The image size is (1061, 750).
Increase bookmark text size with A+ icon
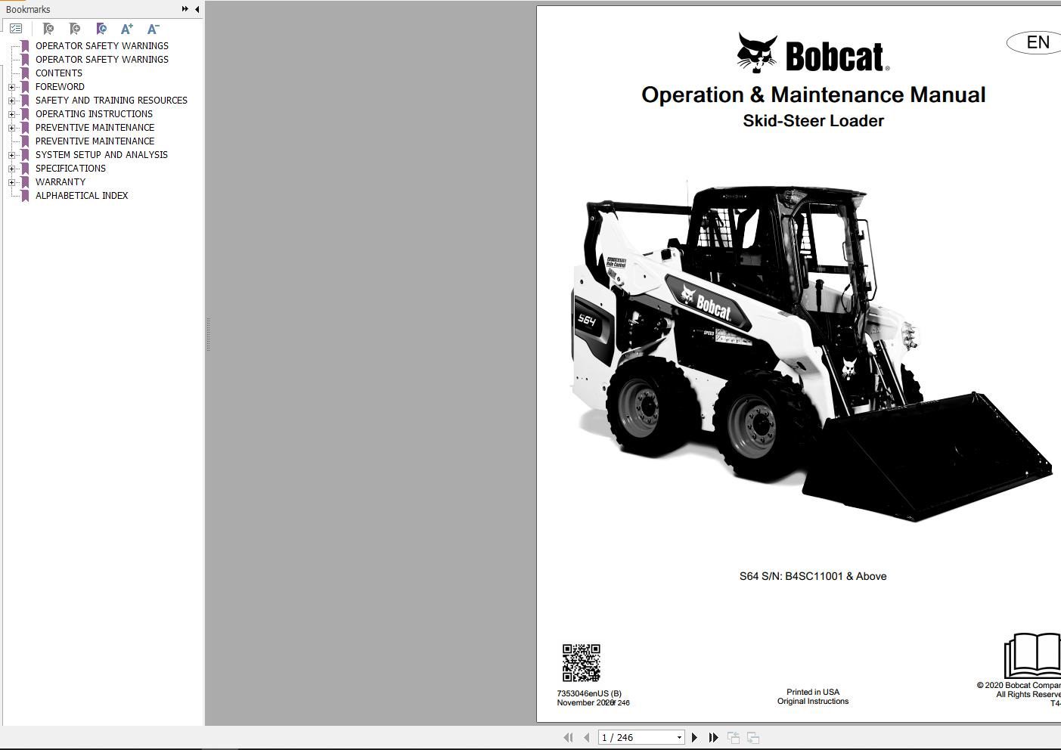[x=127, y=28]
